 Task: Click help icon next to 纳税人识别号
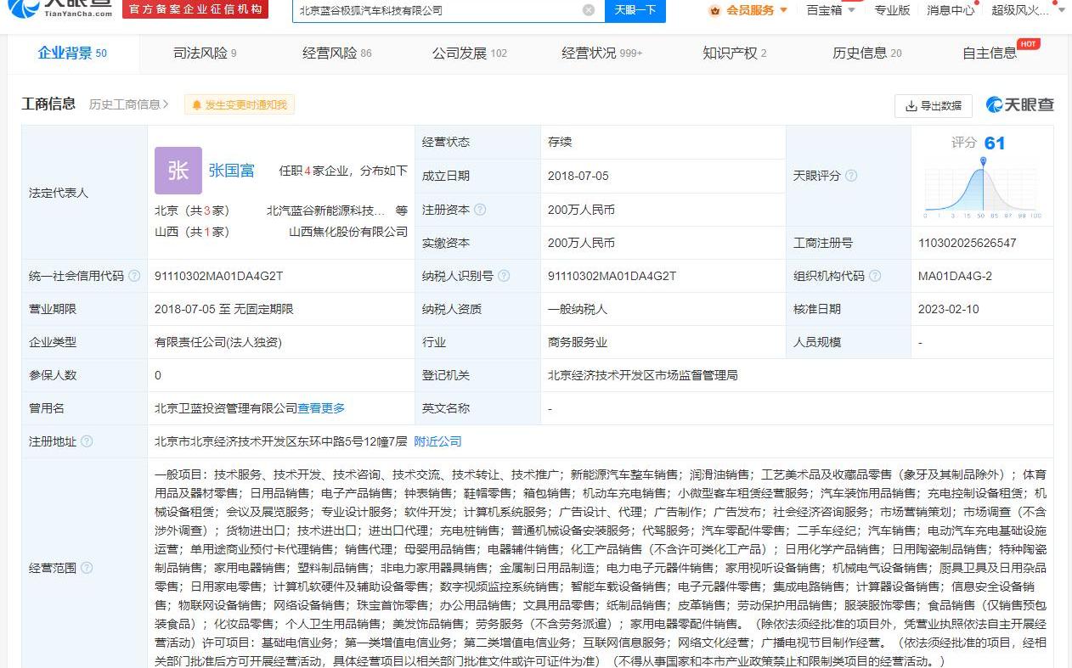click(504, 276)
